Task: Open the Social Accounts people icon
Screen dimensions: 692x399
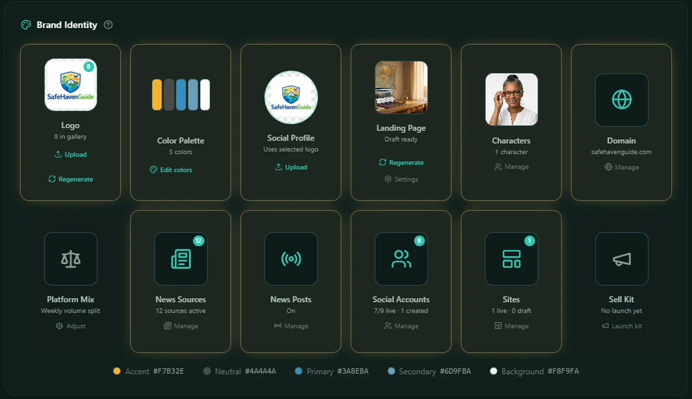Action: click(x=401, y=259)
